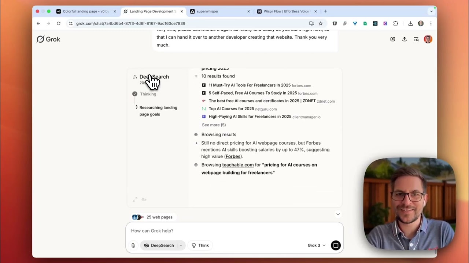Viewport: 469px width, 263px height.
Task: Open a new browser tab
Action: coord(325,11)
